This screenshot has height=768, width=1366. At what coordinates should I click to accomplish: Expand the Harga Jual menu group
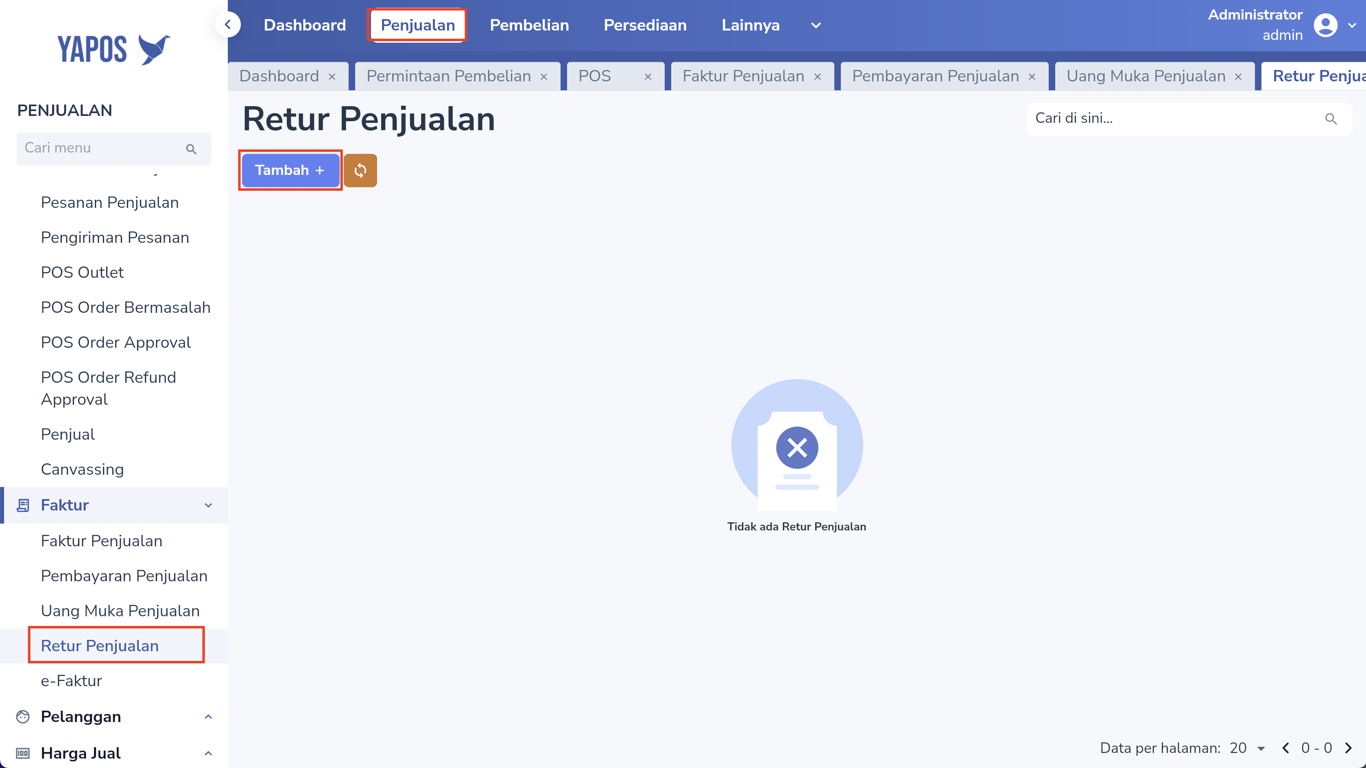tap(208, 753)
